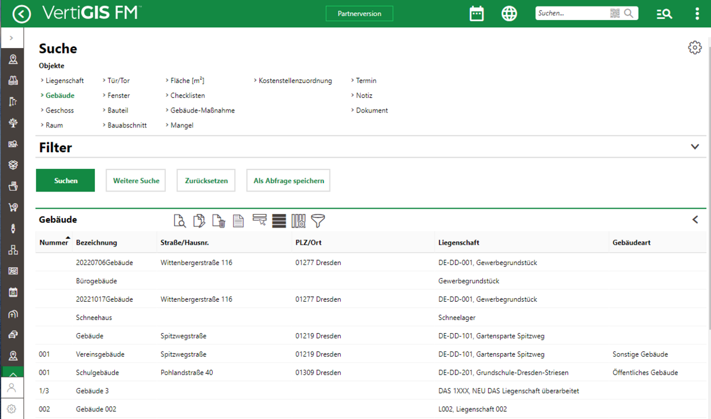
Task: Choose Bauabschnitt object type
Action: point(127,125)
